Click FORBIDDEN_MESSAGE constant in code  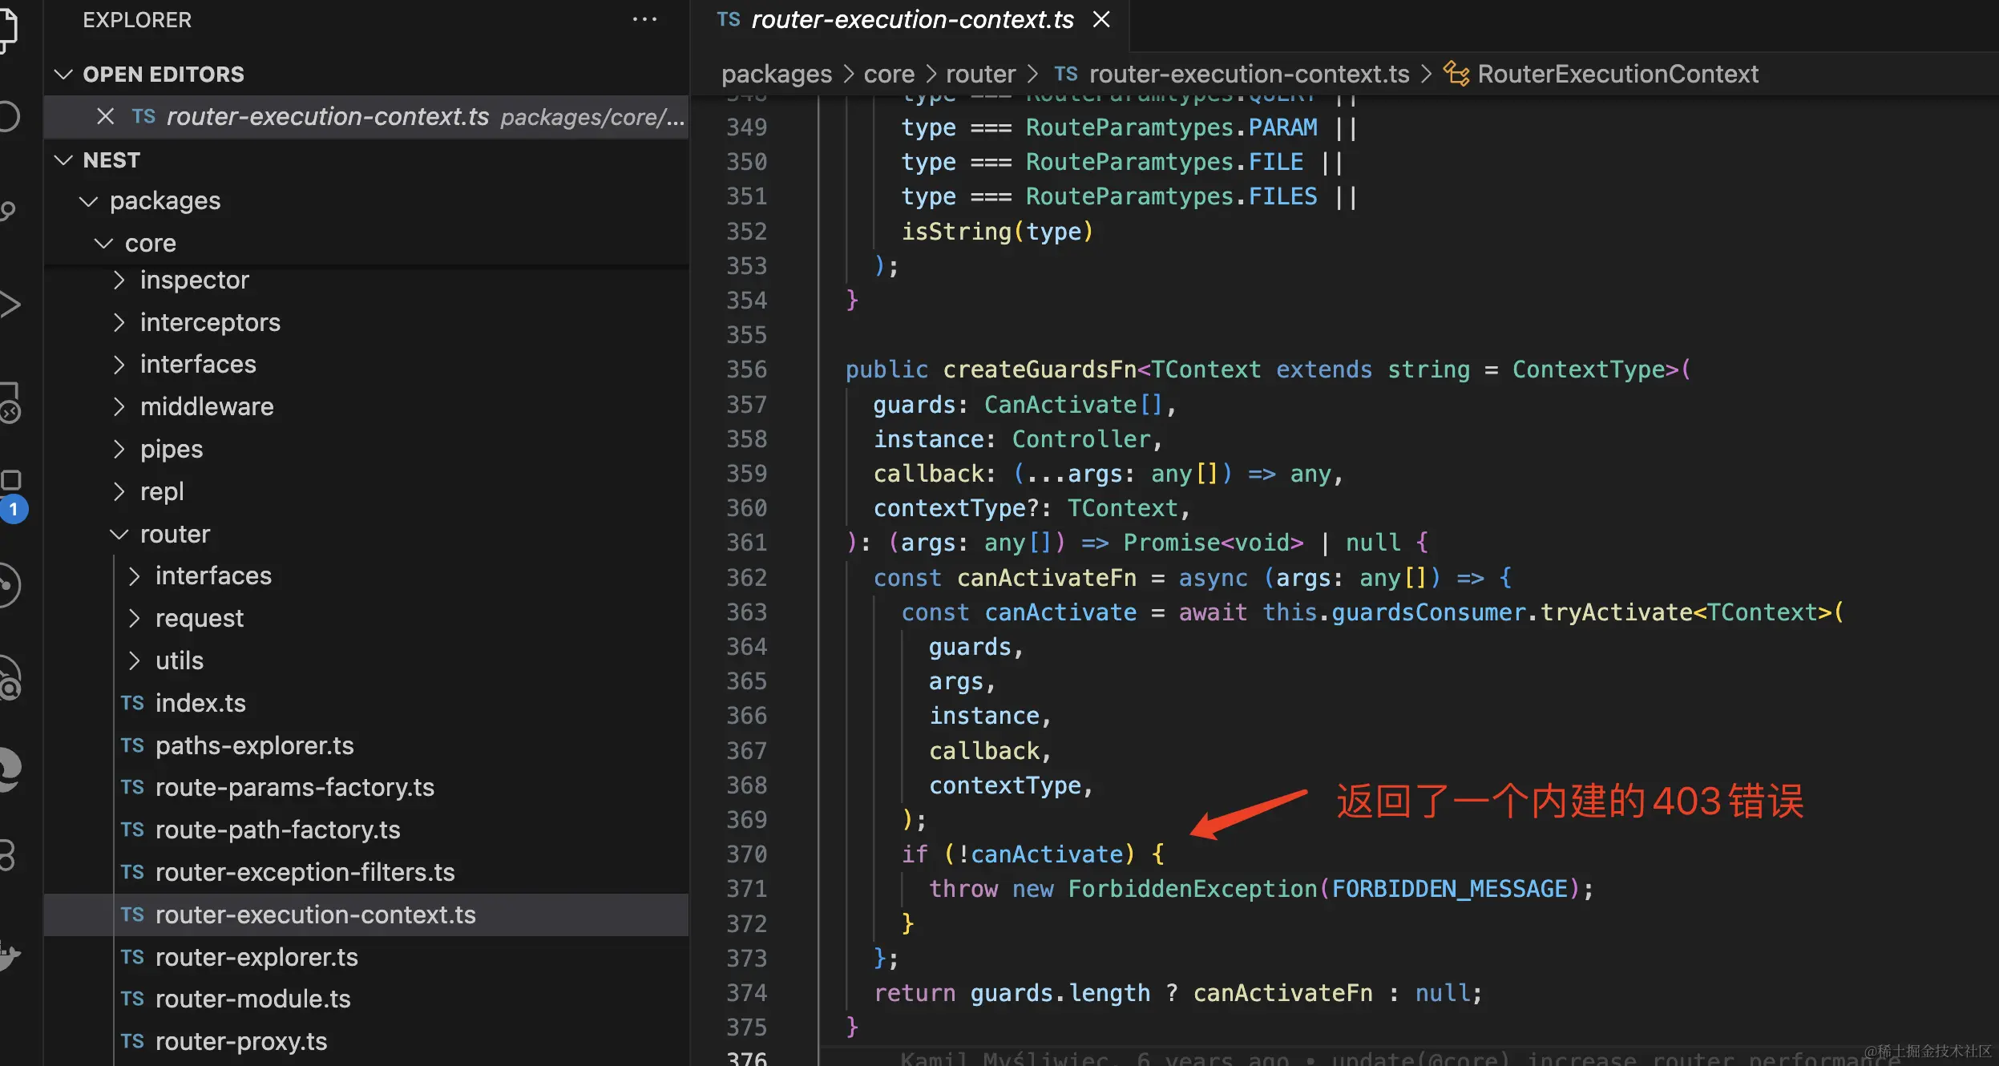pyautogui.click(x=1449, y=889)
